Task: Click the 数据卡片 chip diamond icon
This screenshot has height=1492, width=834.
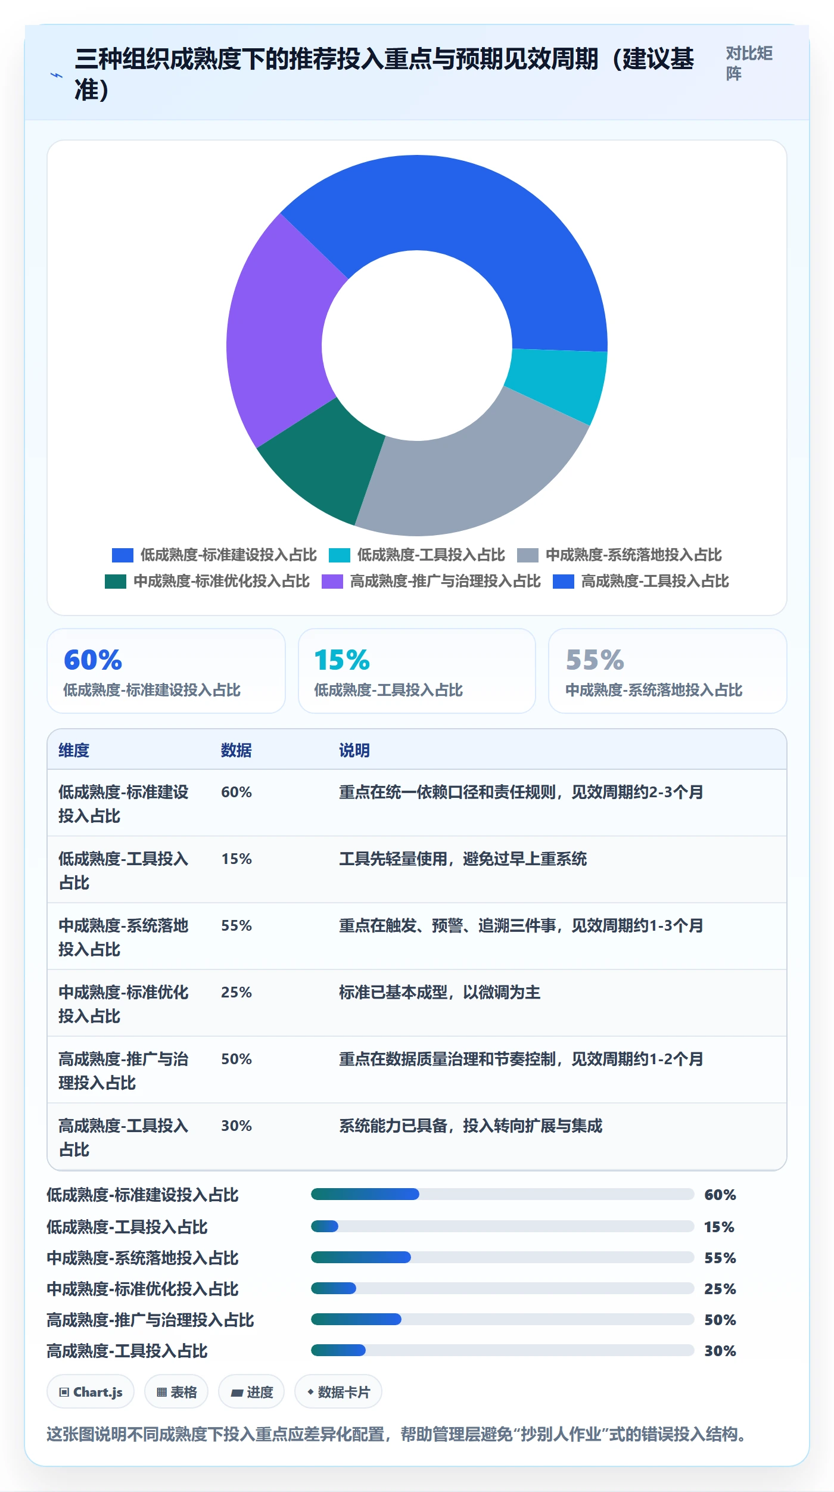Action: coord(310,1392)
